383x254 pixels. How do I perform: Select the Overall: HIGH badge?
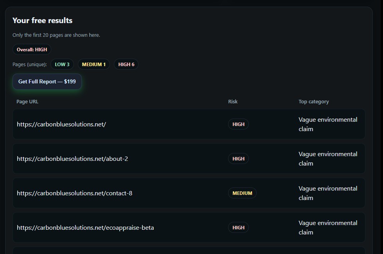coord(32,50)
